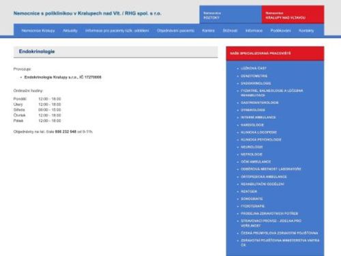Click the Endokrinologie page heading
This screenshot has width=341, height=256.
pos(37,51)
